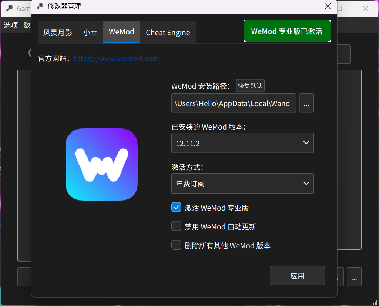Click the 恢复默认 button
This screenshot has width=379, height=306.
pos(250,85)
